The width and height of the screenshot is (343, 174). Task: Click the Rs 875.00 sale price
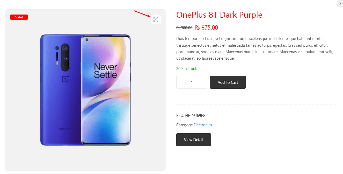point(207,27)
